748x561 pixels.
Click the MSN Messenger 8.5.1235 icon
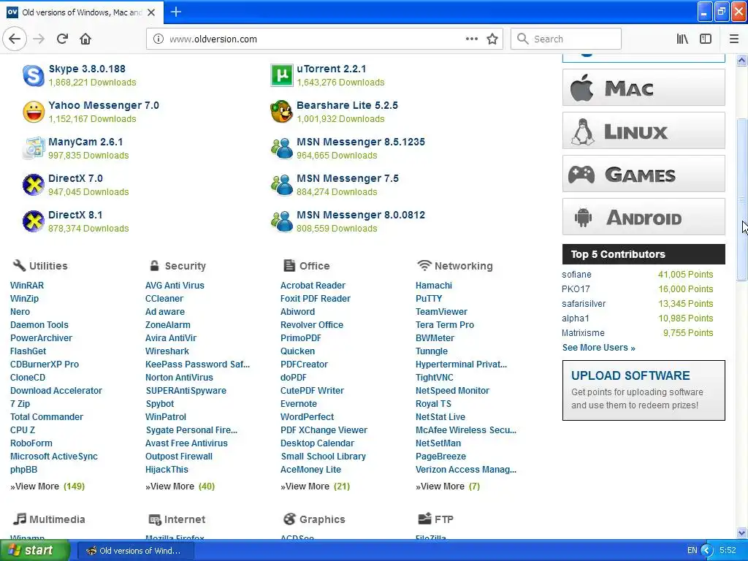click(x=281, y=148)
